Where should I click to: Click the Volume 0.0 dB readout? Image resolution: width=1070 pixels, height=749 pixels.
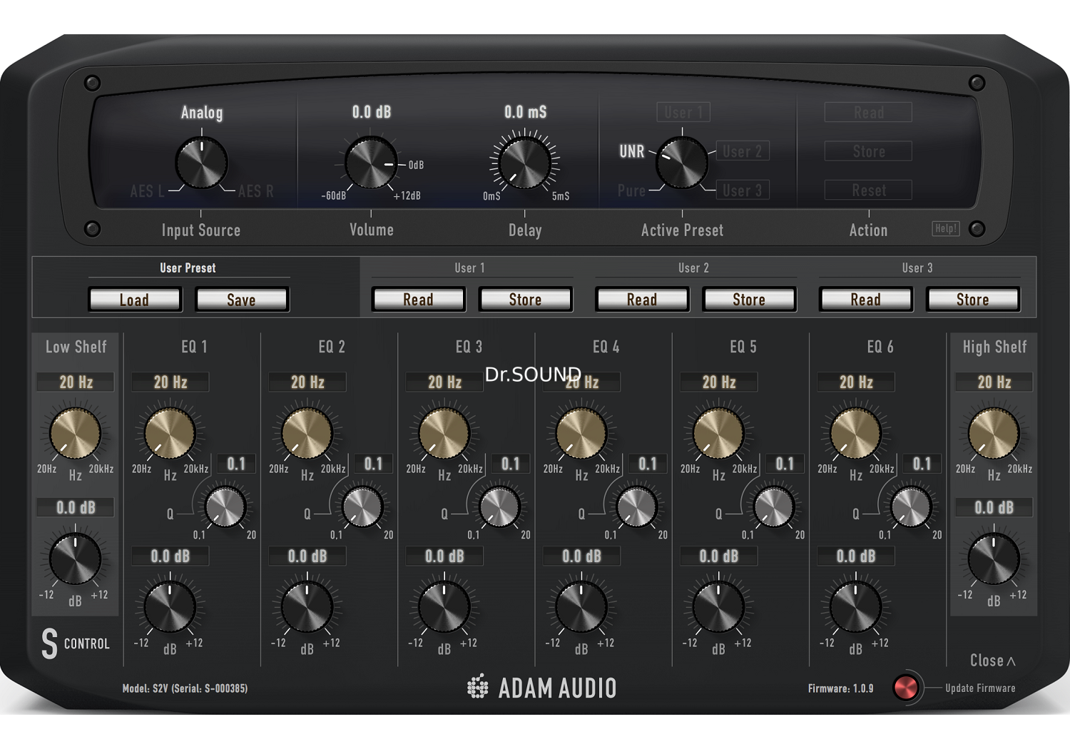pos(372,112)
